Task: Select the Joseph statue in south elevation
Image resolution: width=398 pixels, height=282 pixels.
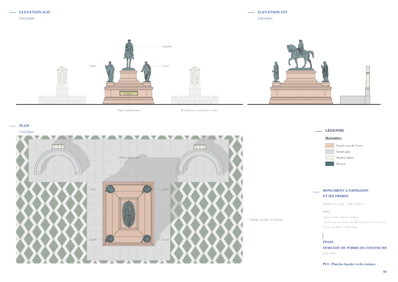Action: (x=110, y=71)
